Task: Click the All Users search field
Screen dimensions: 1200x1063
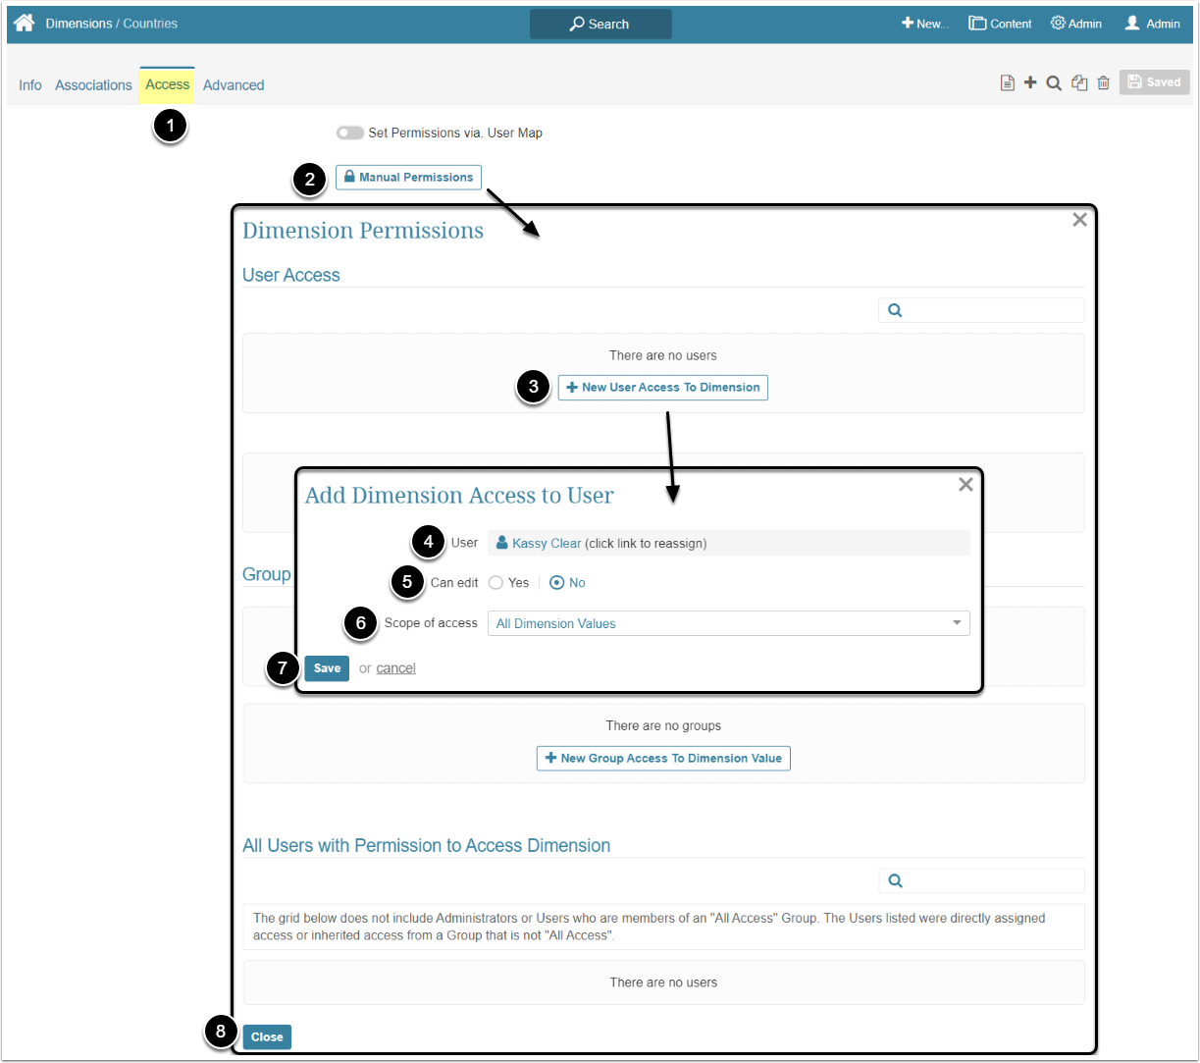Action: (x=981, y=881)
